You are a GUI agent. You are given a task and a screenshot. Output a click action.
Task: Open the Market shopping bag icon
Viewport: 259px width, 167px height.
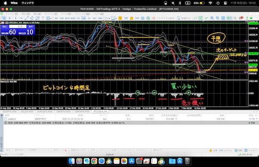pyautogui.click(x=132, y=18)
